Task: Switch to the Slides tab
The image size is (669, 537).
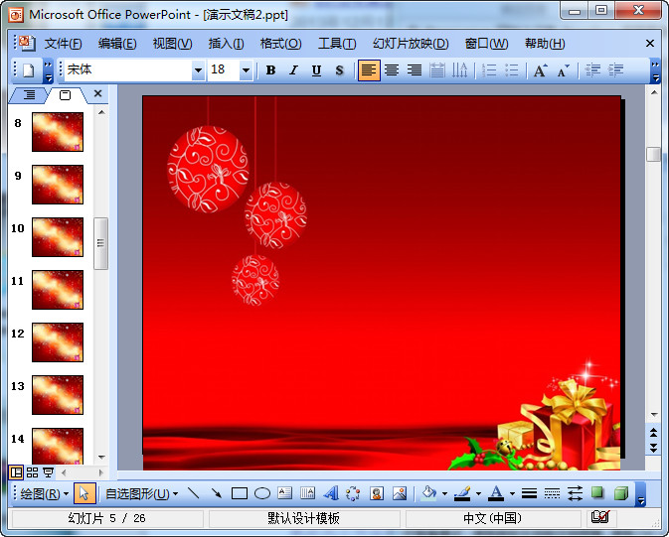Action: [x=65, y=95]
